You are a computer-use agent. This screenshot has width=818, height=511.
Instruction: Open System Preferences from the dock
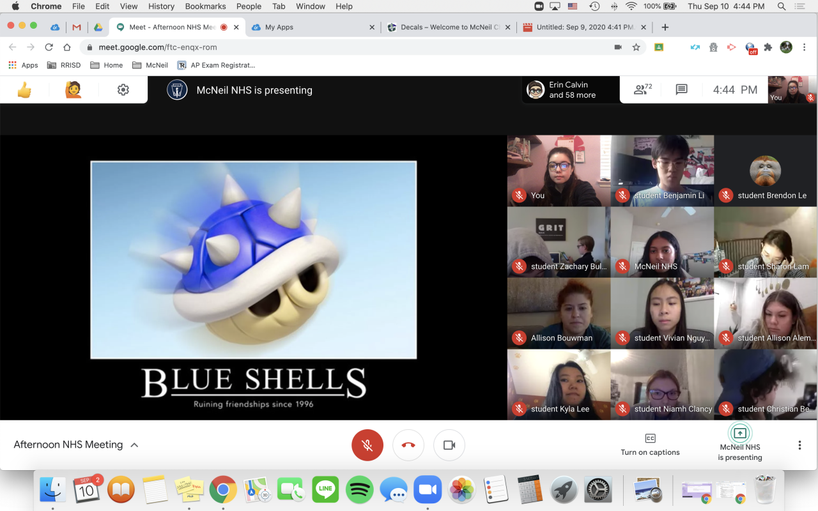598,490
